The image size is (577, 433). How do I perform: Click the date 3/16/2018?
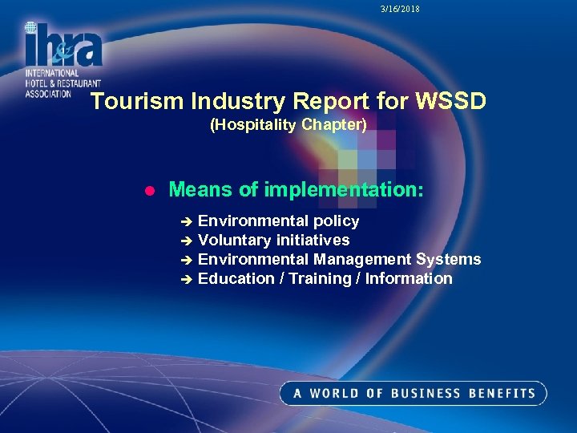point(400,9)
